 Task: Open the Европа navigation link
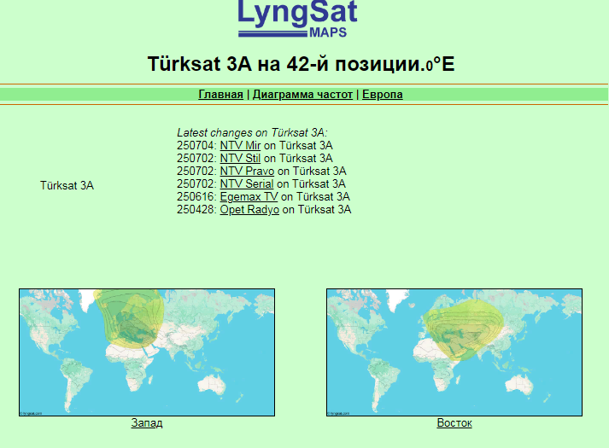pos(382,95)
